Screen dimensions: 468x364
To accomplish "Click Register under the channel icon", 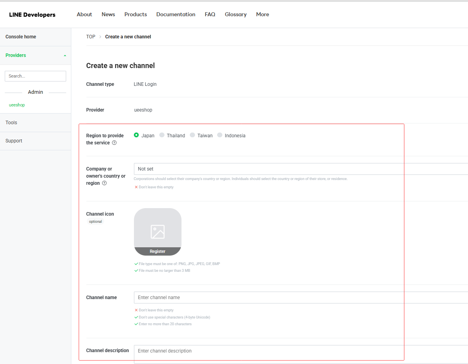I will tap(157, 251).
